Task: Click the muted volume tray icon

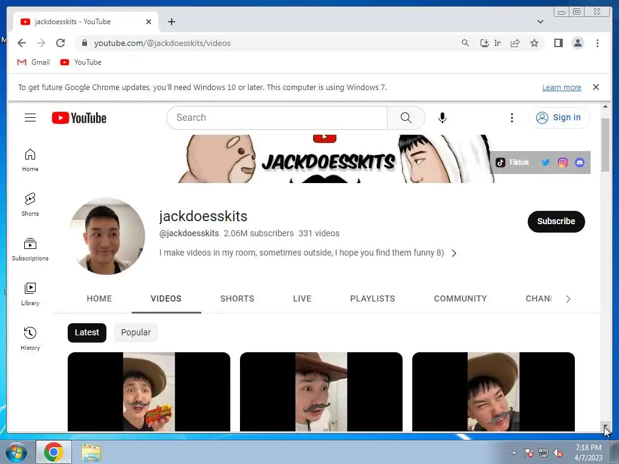Action: tap(558, 453)
